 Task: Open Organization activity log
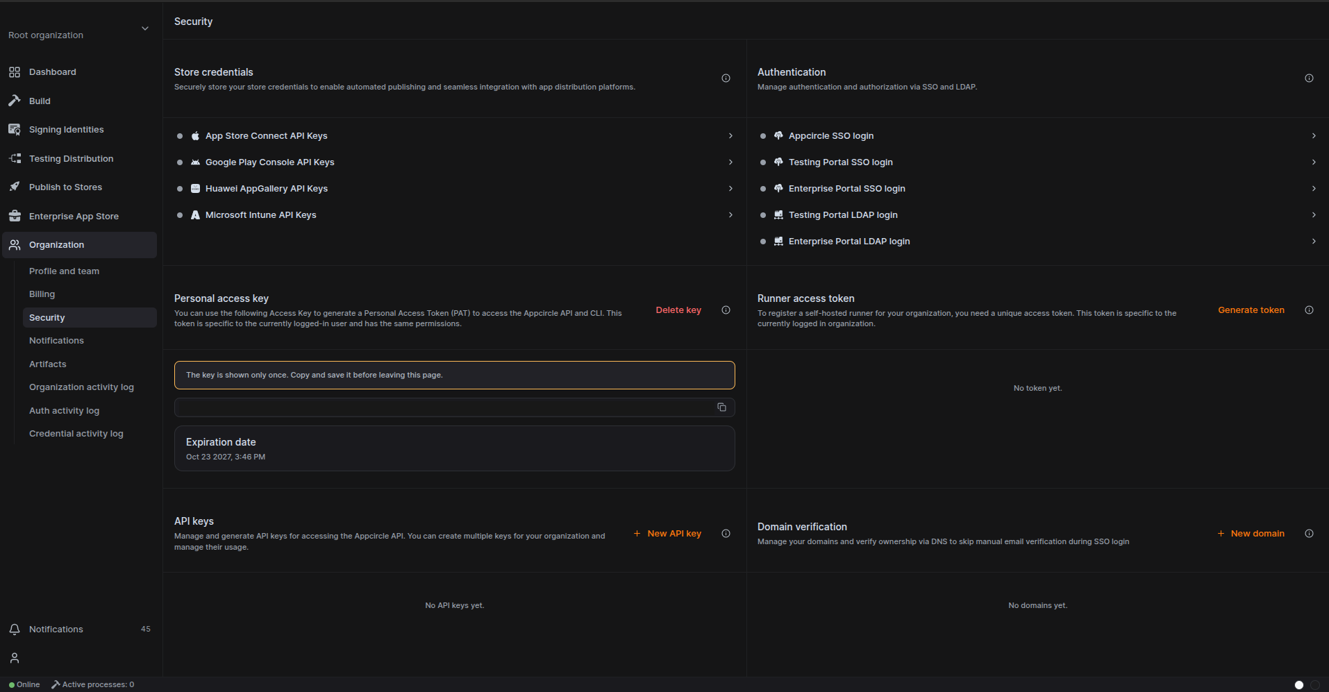click(81, 387)
